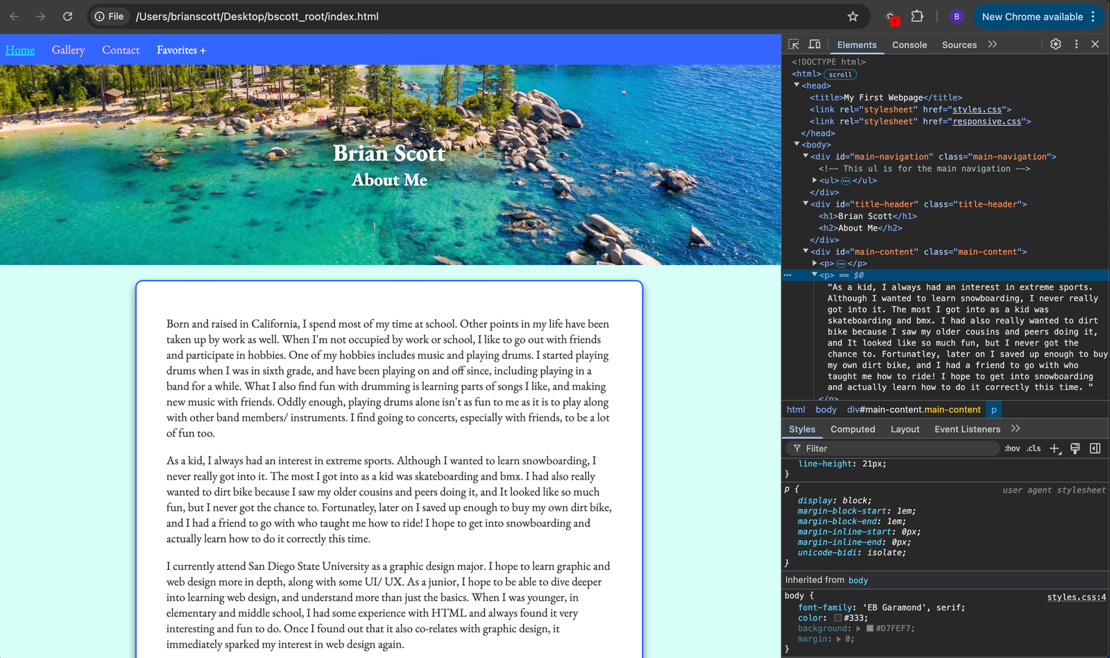Click the new style rule plus icon
Screen dimensions: 1110x658
click(1054, 448)
